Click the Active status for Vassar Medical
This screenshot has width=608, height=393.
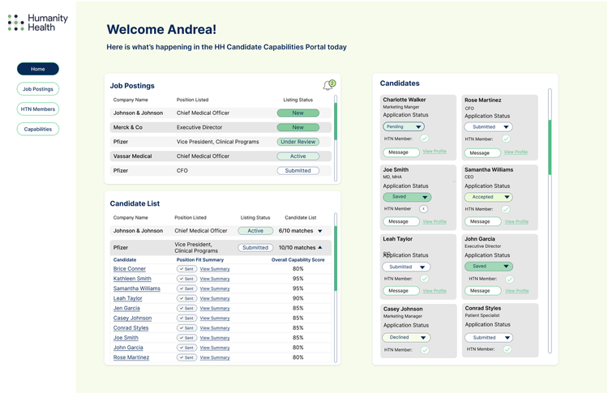click(298, 156)
